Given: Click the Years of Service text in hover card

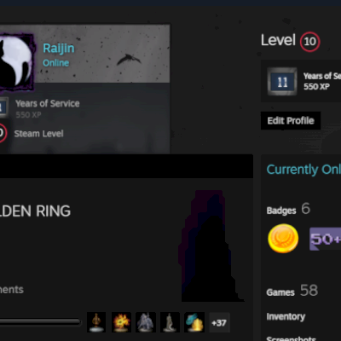Looking at the screenshot, I should (x=48, y=104).
